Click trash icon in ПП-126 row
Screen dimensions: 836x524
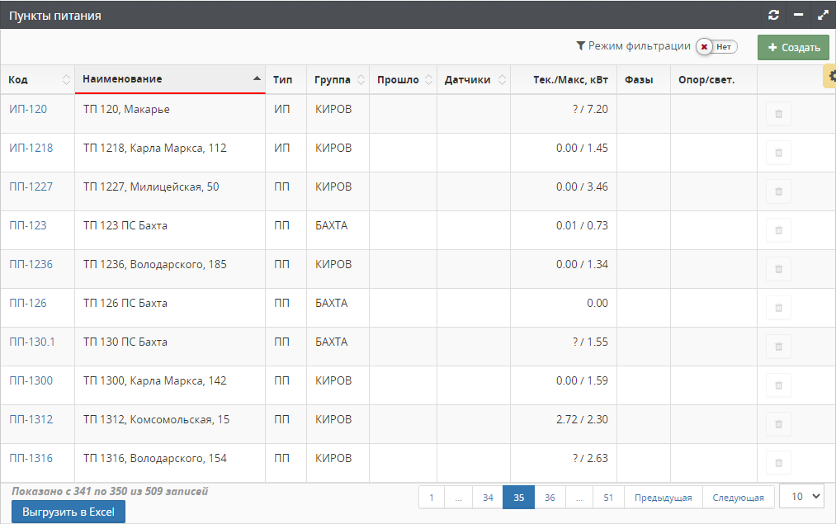[x=777, y=308]
